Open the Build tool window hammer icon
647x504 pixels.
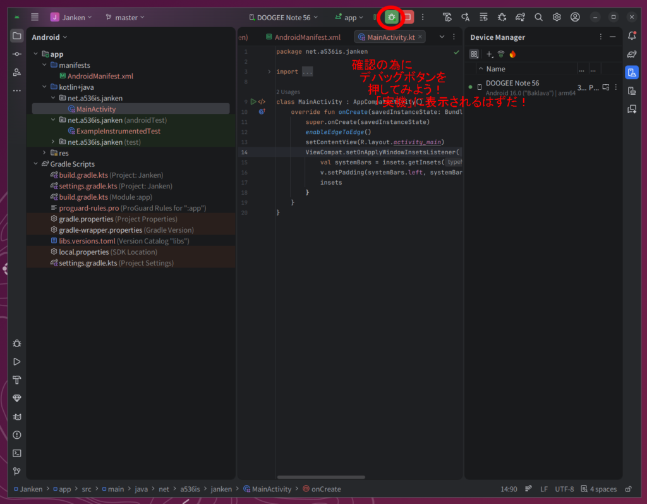(17, 380)
